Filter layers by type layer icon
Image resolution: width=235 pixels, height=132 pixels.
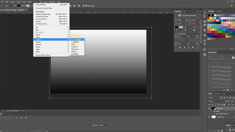pyautogui.click(x=227, y=98)
